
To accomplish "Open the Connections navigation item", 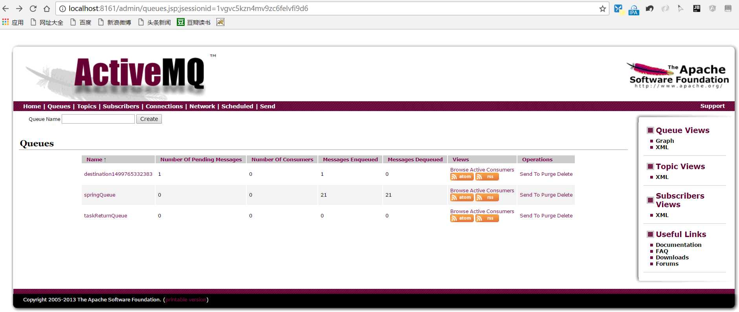I will (x=164, y=106).
